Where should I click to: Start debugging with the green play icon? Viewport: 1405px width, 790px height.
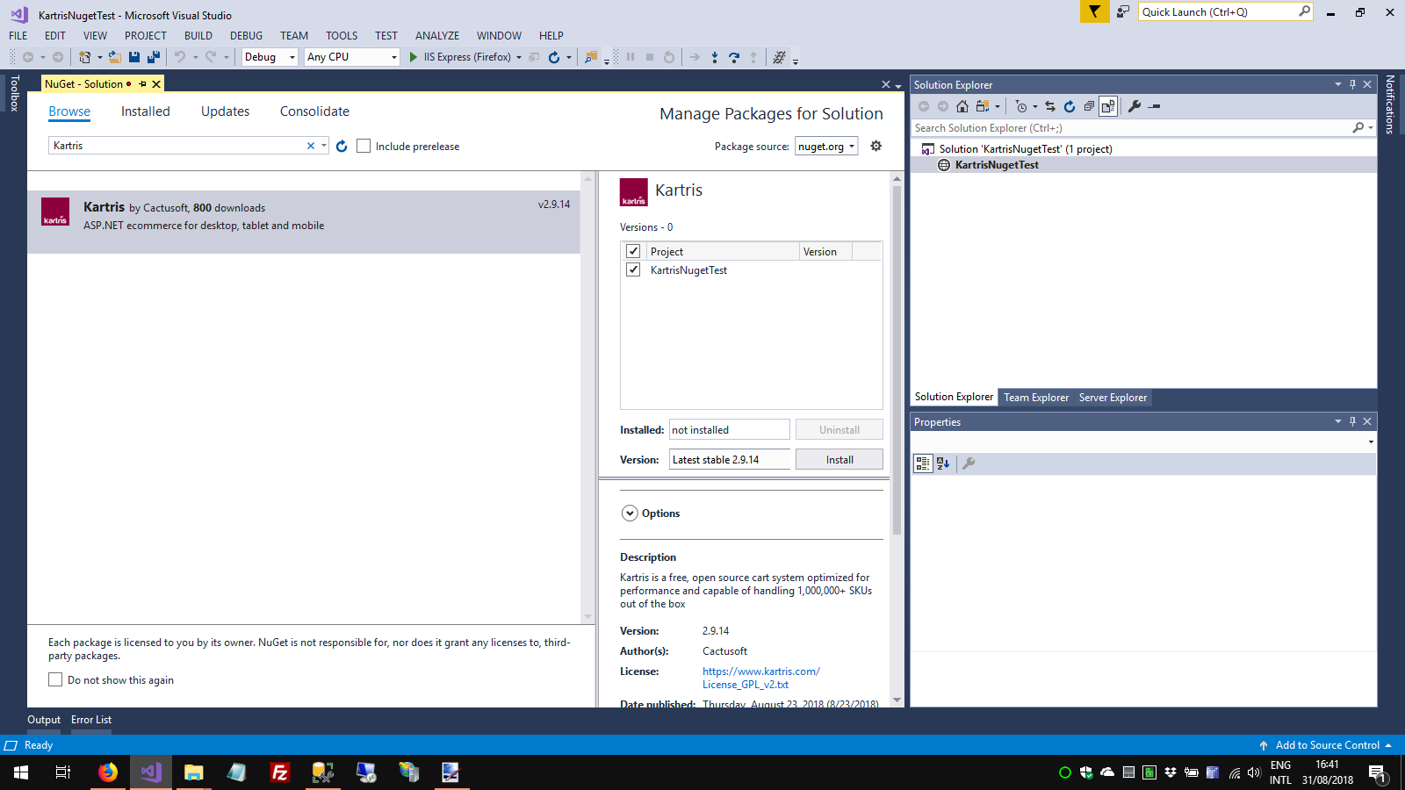[x=414, y=57]
